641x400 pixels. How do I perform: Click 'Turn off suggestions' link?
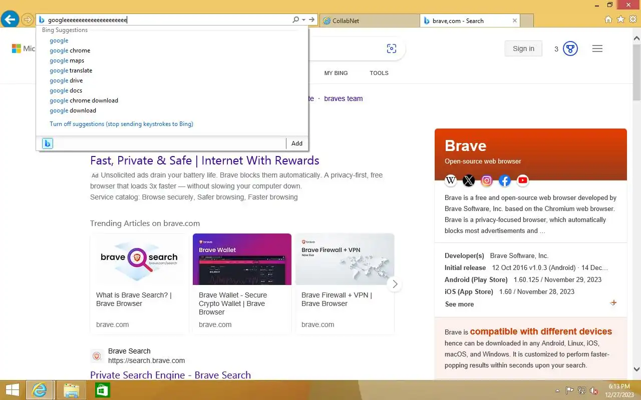click(121, 124)
